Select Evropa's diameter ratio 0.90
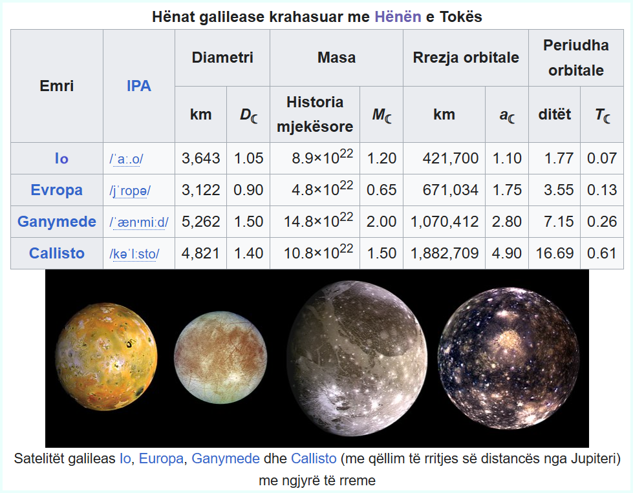 point(248,190)
